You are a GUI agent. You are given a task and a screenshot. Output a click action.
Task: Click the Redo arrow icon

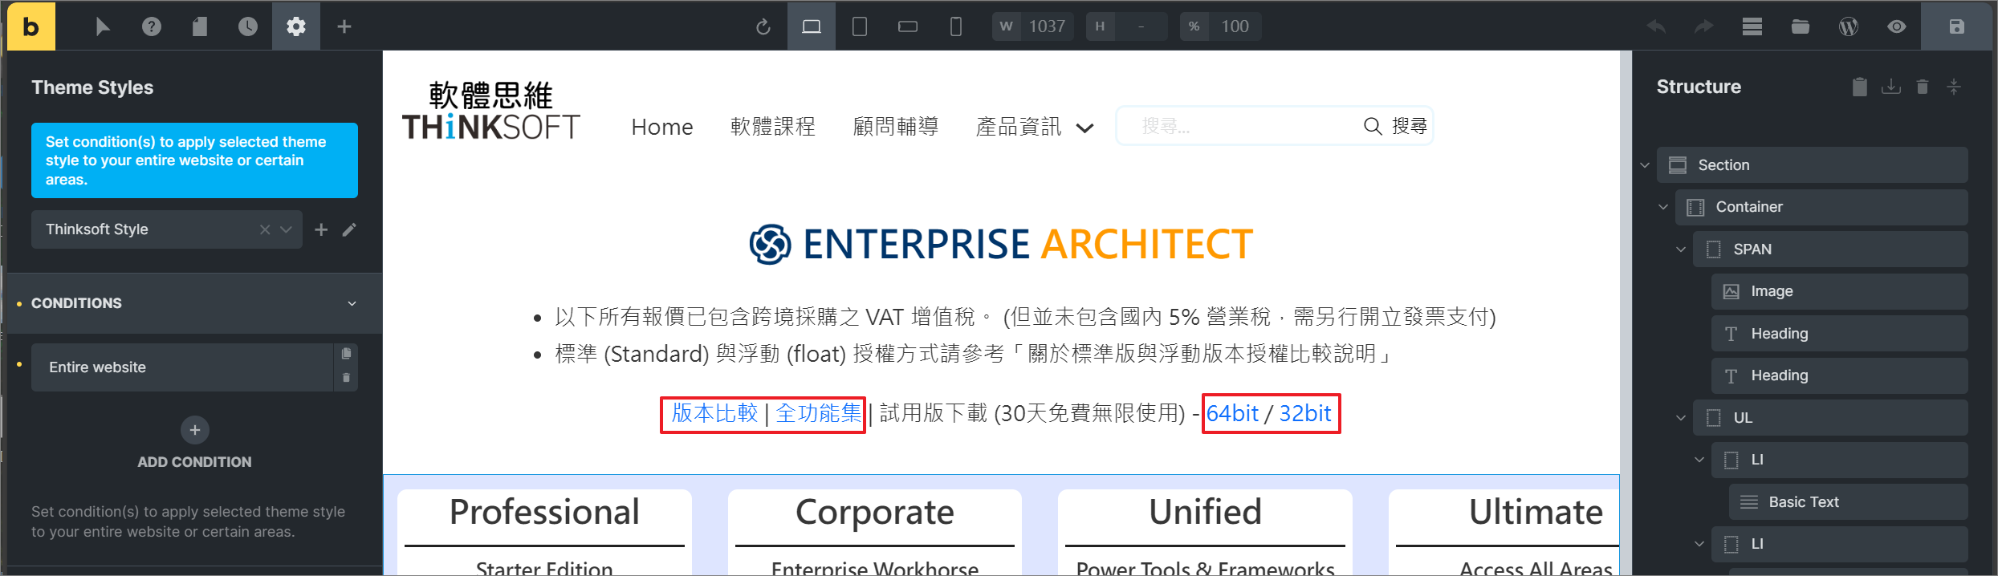tap(1704, 26)
